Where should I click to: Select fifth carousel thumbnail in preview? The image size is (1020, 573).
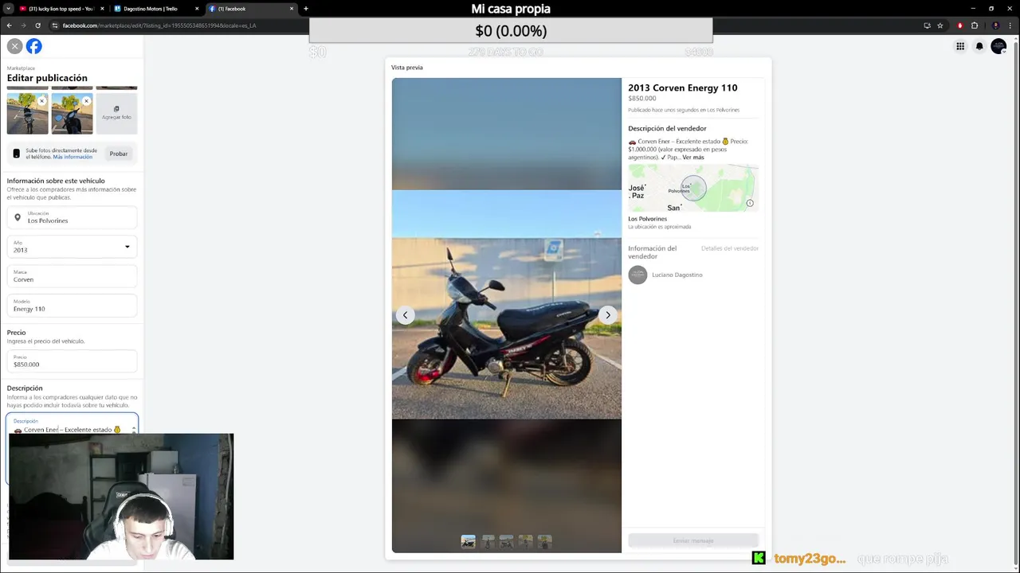pyautogui.click(x=545, y=541)
